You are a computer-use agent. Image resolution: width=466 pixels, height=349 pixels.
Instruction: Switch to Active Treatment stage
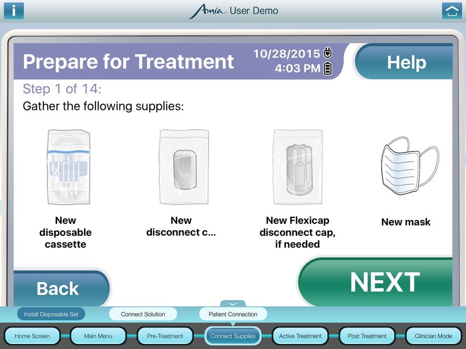[300, 336]
